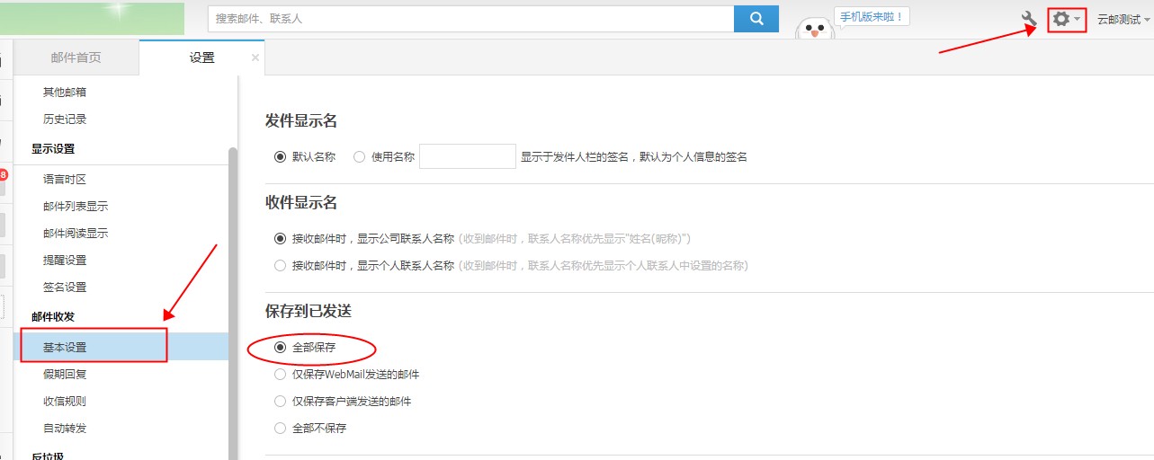Open the wrench tools icon
The width and height of the screenshot is (1154, 460).
pos(1029,19)
